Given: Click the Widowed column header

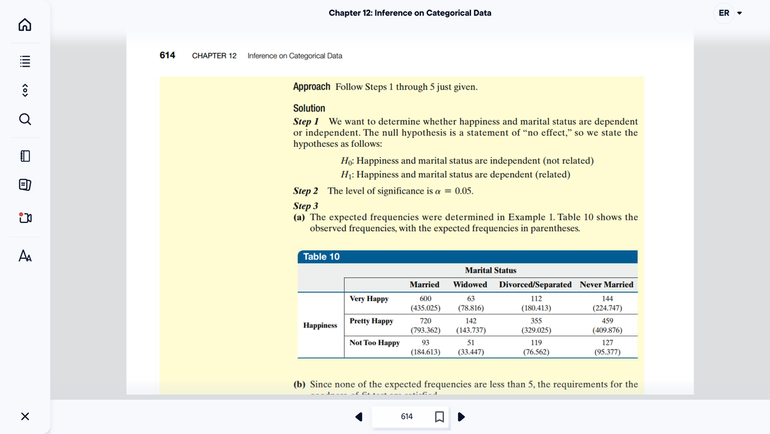Looking at the screenshot, I should pos(470,285).
